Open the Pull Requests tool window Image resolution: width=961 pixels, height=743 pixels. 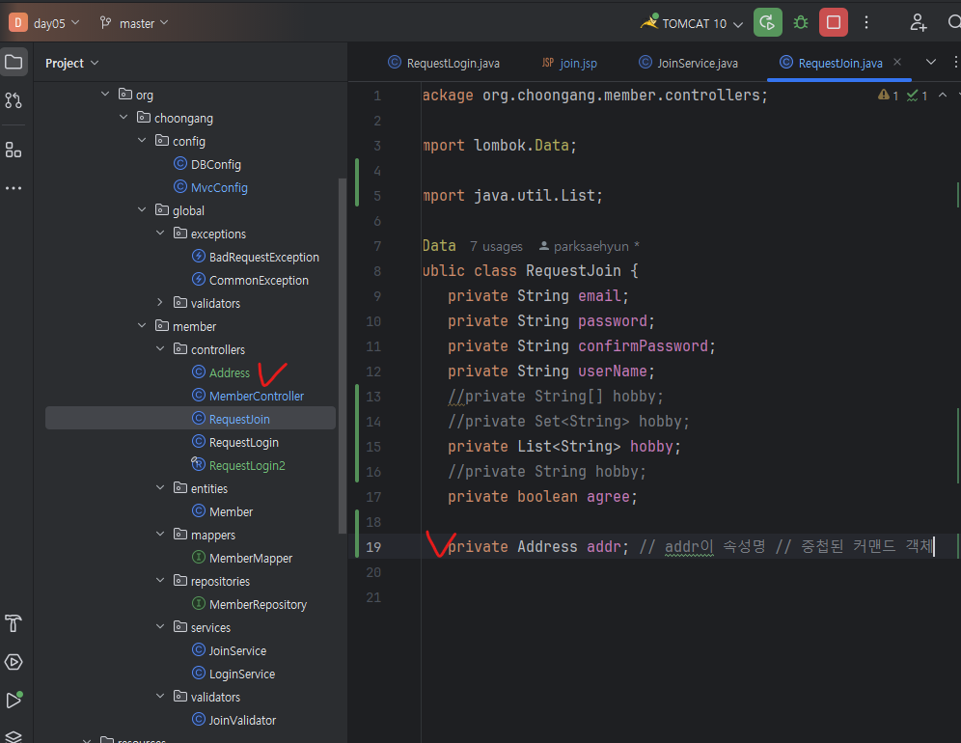click(14, 100)
